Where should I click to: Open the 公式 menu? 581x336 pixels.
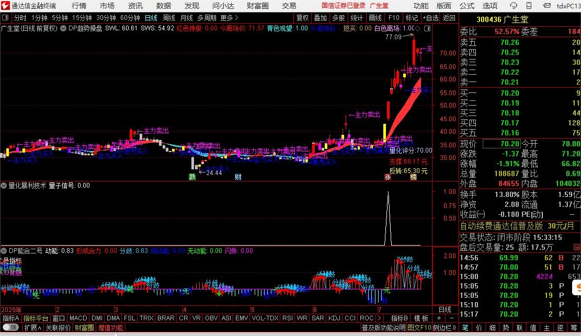[467, 6]
